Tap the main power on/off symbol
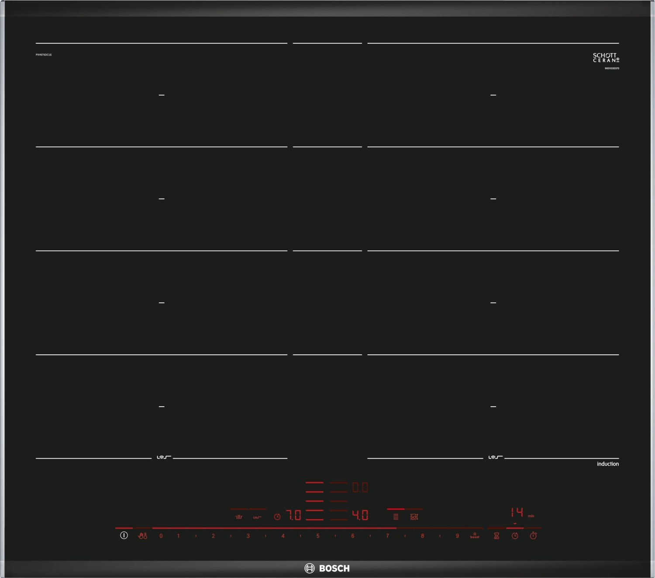Screen dimensions: 655x578 point(124,535)
